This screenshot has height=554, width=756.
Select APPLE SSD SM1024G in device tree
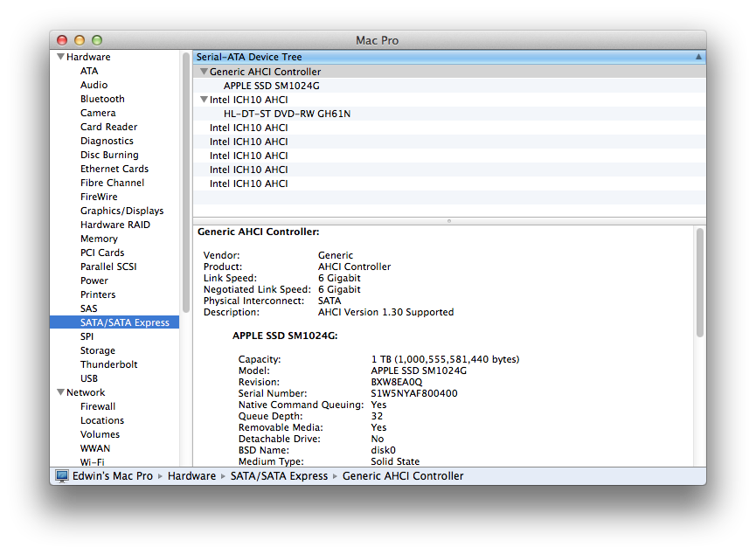tap(272, 86)
